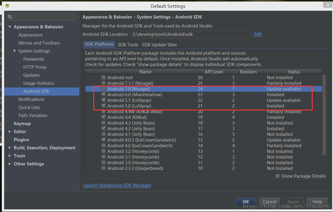
Task: Check Android 4.1 (Jelly Bean) checkbox
Action: [x=103, y=134]
